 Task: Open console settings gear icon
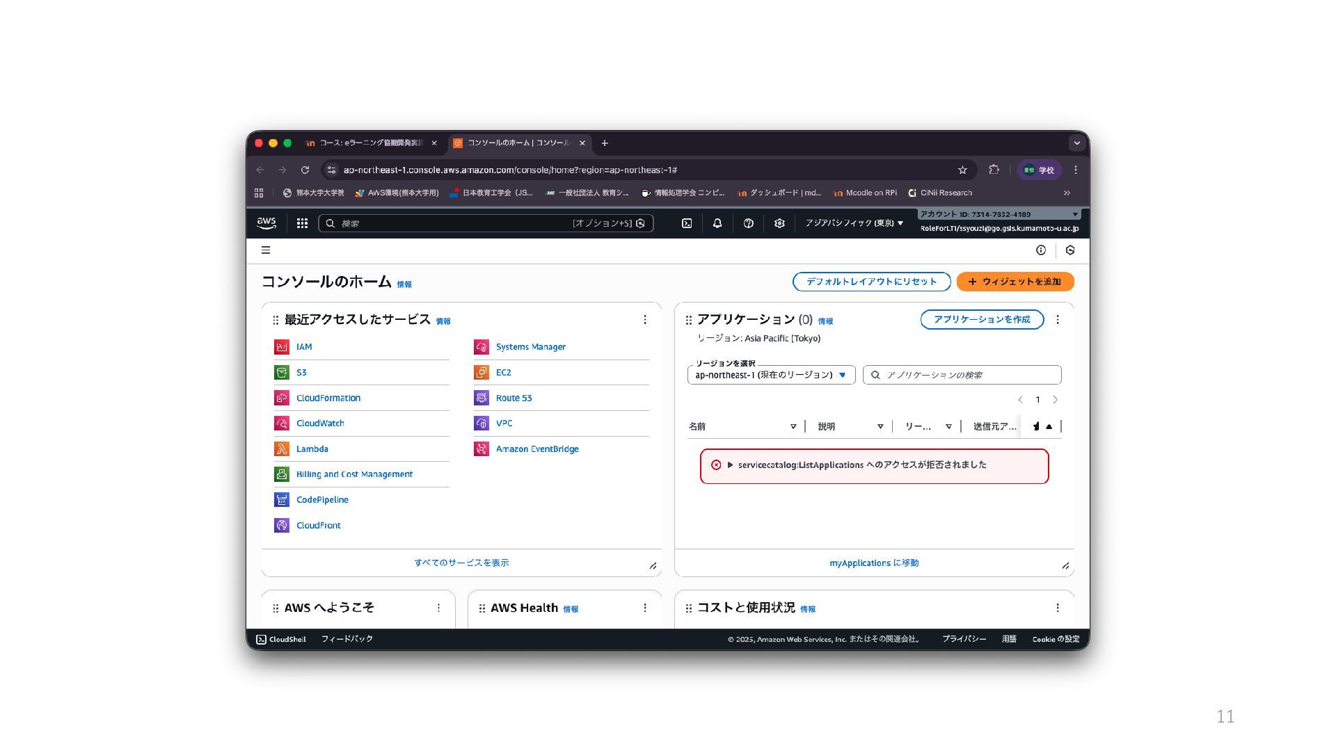pos(779,223)
